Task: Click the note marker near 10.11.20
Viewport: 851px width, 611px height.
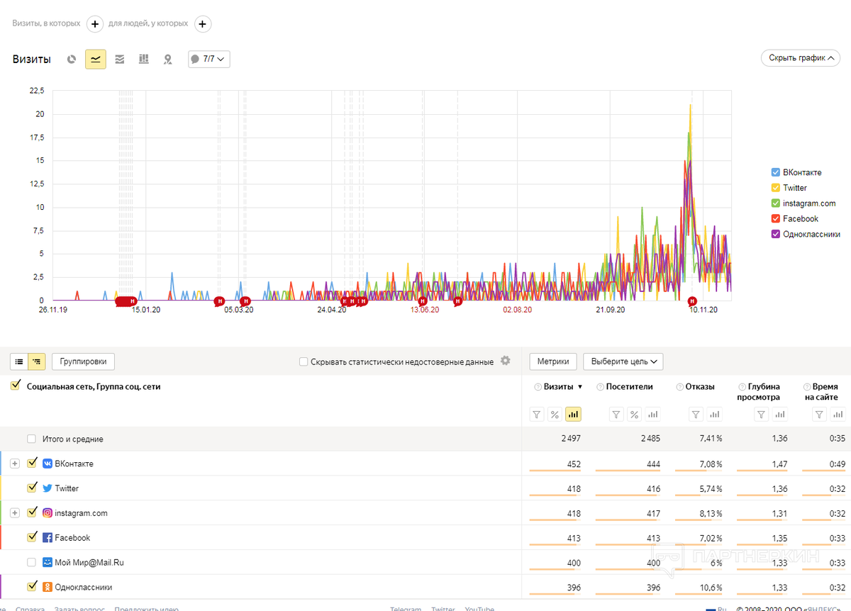Action: (693, 301)
